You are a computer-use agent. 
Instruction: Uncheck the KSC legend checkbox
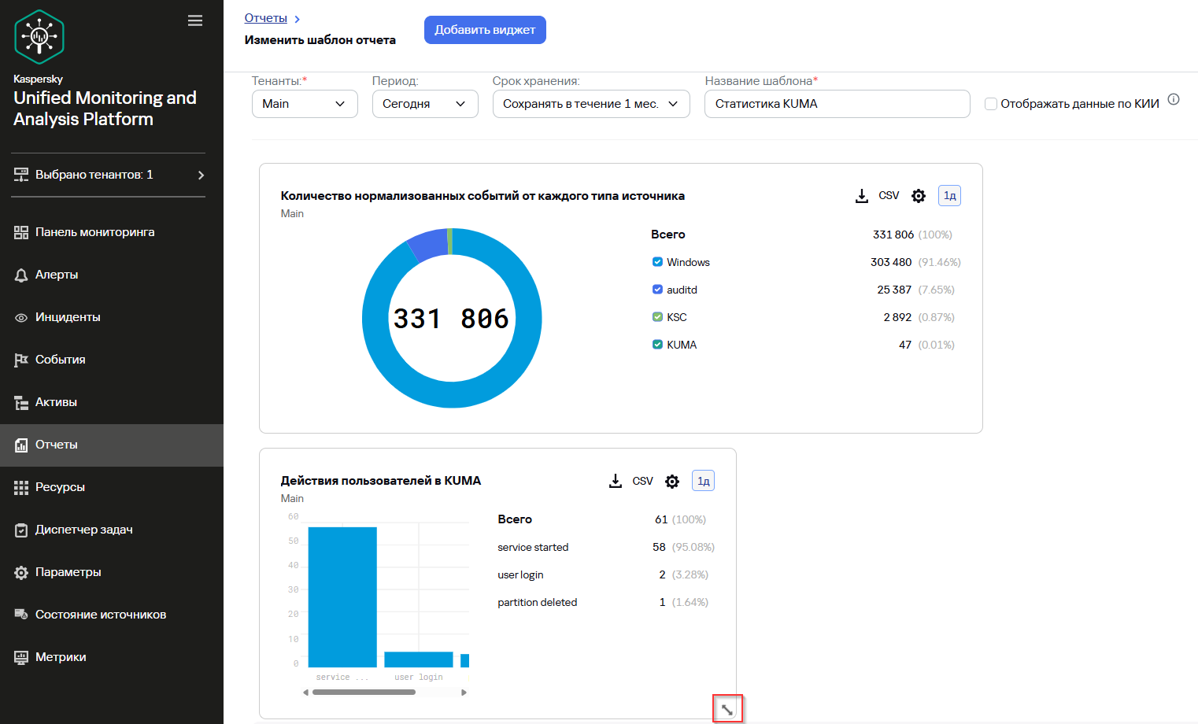click(x=657, y=317)
